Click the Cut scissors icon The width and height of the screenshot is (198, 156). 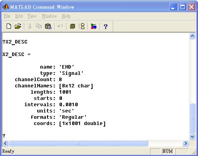[x=30, y=26]
